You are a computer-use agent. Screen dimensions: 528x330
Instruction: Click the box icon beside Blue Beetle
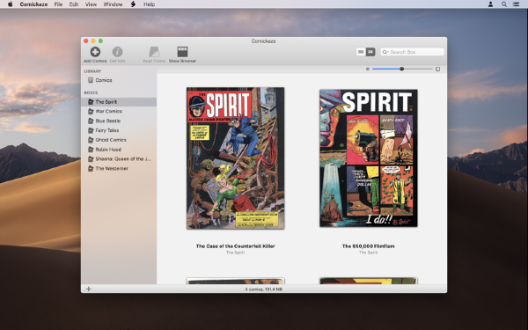[x=91, y=121]
